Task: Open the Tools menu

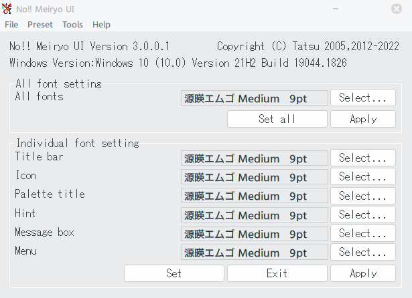Action: (x=72, y=25)
